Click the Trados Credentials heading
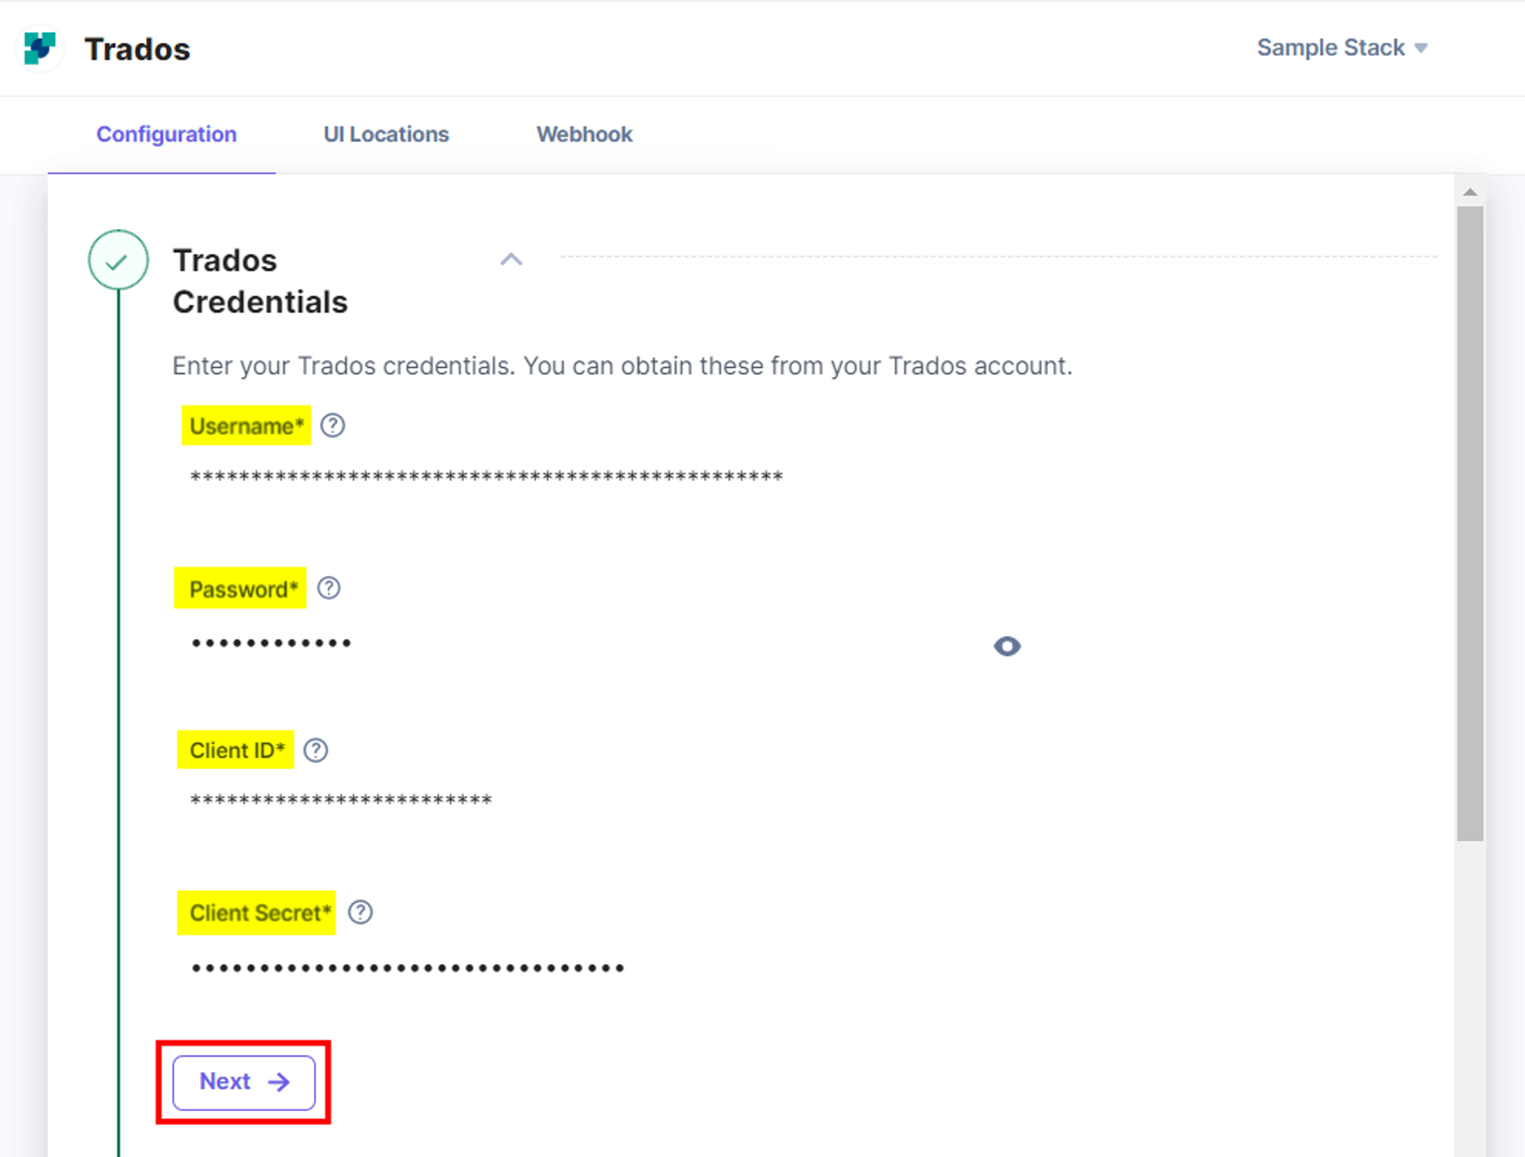 click(x=260, y=281)
